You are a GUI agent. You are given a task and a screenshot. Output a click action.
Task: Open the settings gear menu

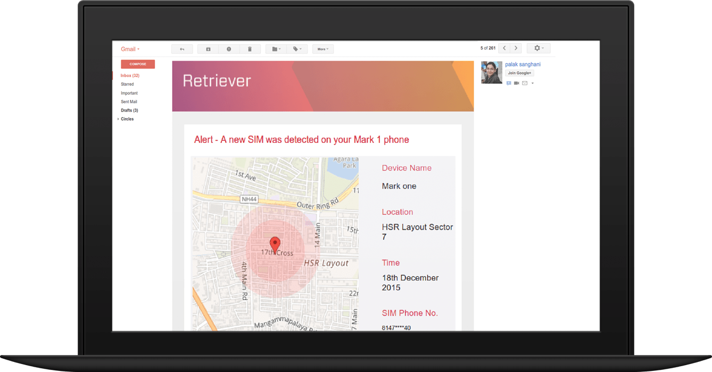pyautogui.click(x=539, y=48)
